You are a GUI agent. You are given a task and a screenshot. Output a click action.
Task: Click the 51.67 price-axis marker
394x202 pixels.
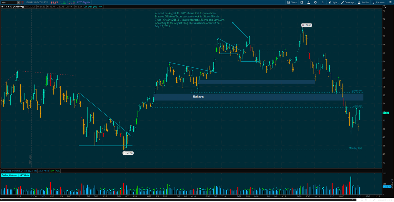(386, 113)
